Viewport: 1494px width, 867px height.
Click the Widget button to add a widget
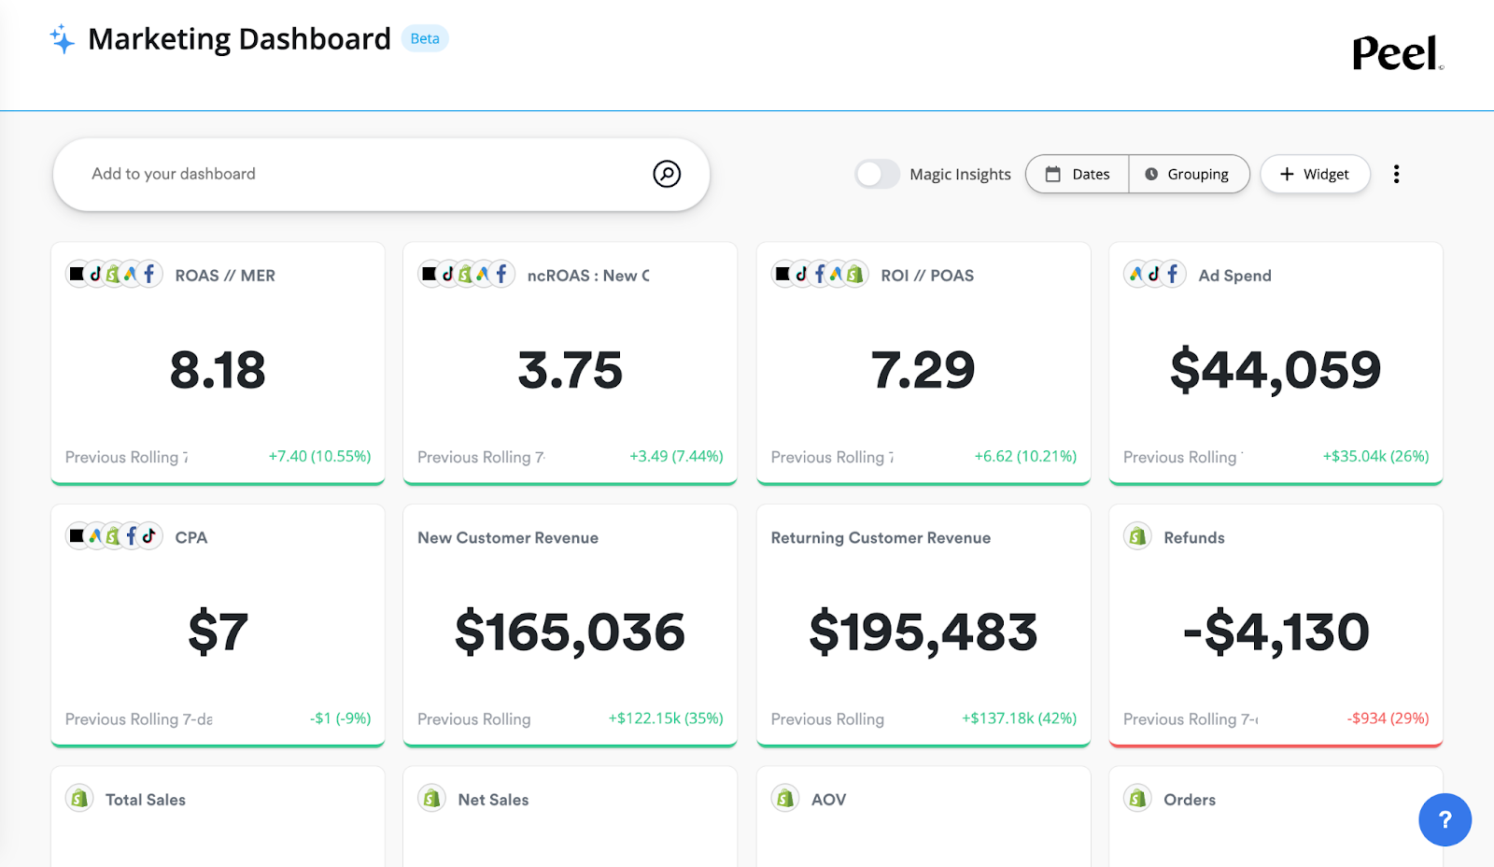click(x=1315, y=174)
